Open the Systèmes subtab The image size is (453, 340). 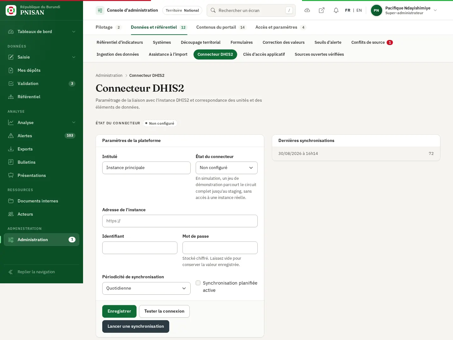click(x=162, y=42)
